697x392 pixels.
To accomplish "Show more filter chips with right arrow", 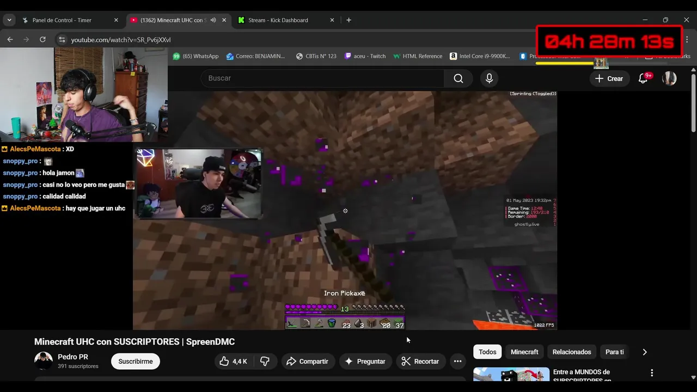I will coord(645,352).
